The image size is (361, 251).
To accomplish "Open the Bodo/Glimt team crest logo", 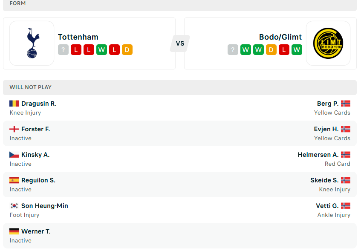I will click(328, 43).
